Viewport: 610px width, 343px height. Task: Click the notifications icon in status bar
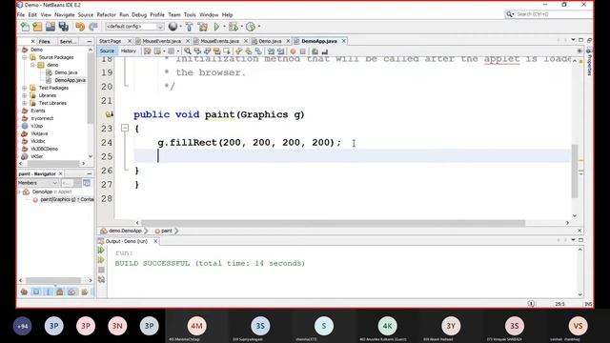(531, 304)
